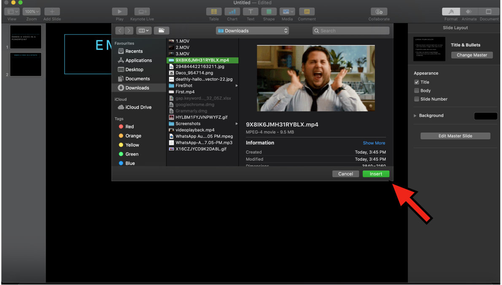This screenshot has width=502, height=285.
Task: Uncheck the Title checkbox
Action: (x=417, y=82)
